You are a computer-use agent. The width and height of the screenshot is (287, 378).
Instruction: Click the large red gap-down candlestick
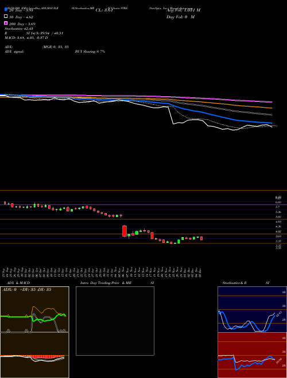125,231
